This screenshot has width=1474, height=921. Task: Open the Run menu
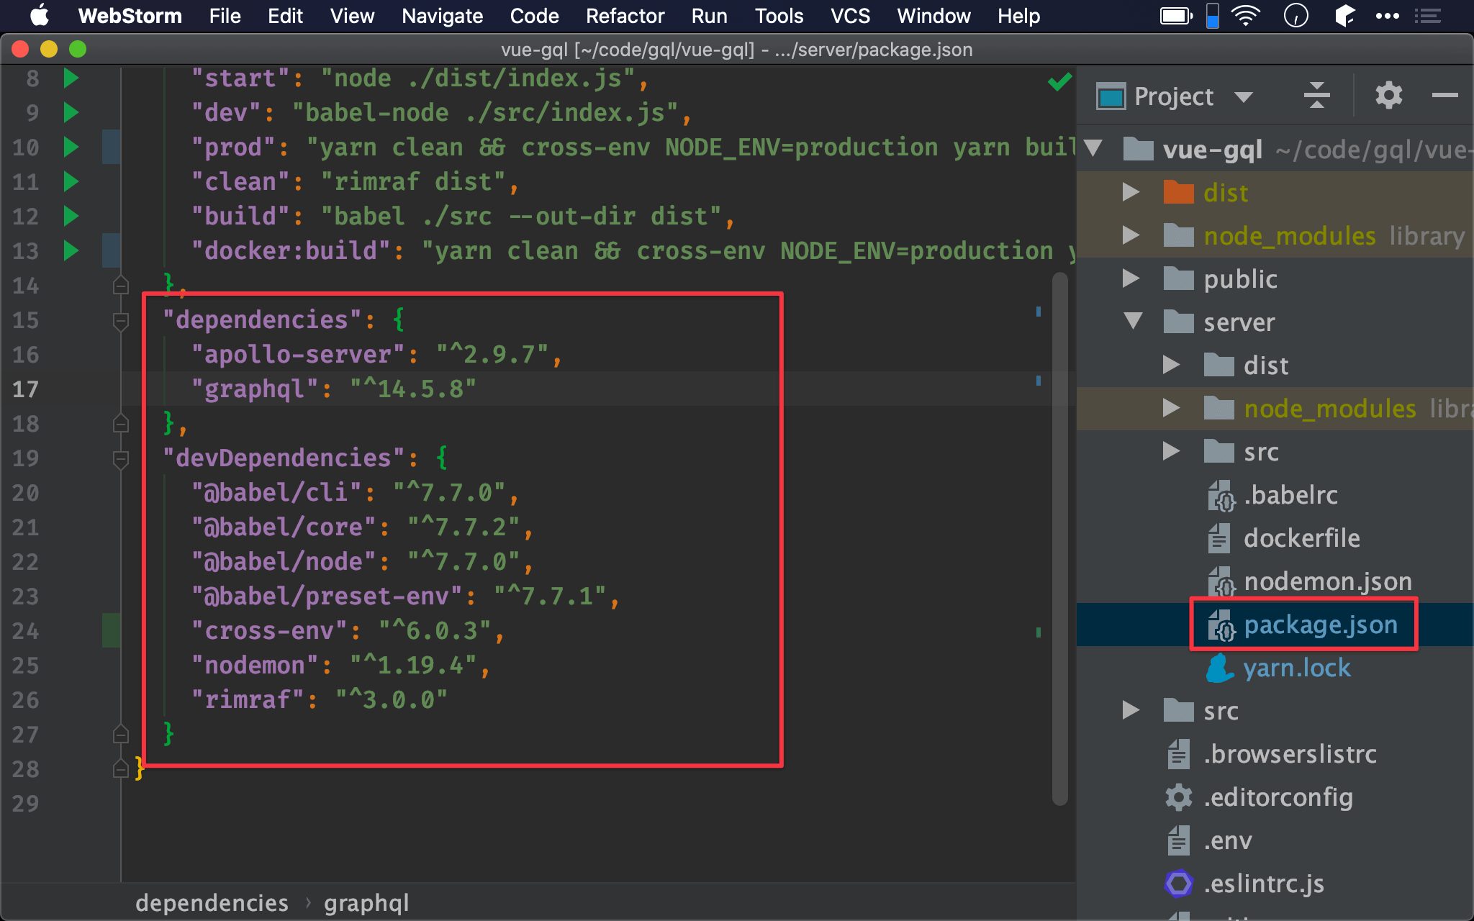coord(709,16)
